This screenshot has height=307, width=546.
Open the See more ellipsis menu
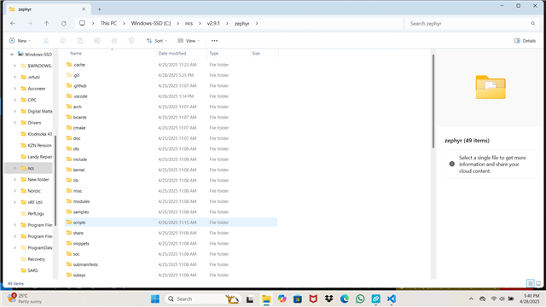214,41
